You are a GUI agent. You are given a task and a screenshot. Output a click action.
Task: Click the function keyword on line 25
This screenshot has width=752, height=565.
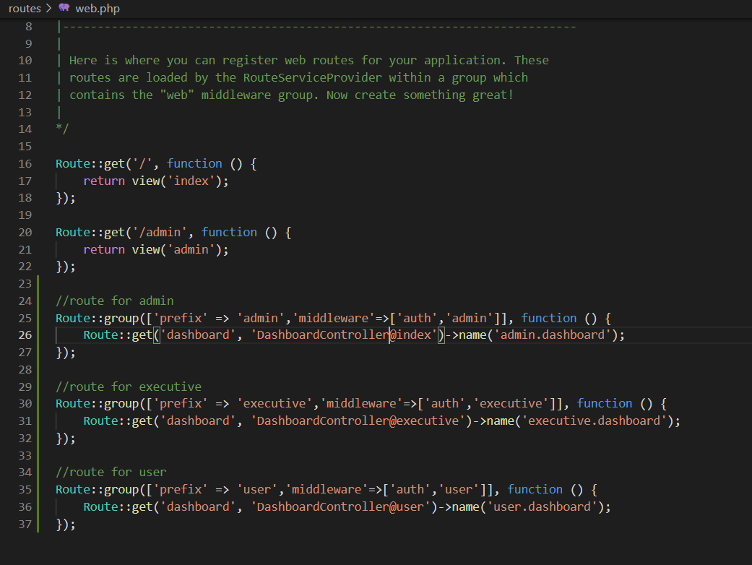(549, 318)
